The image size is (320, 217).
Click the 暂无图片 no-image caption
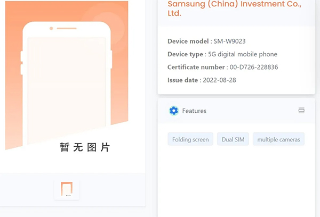coord(85,147)
